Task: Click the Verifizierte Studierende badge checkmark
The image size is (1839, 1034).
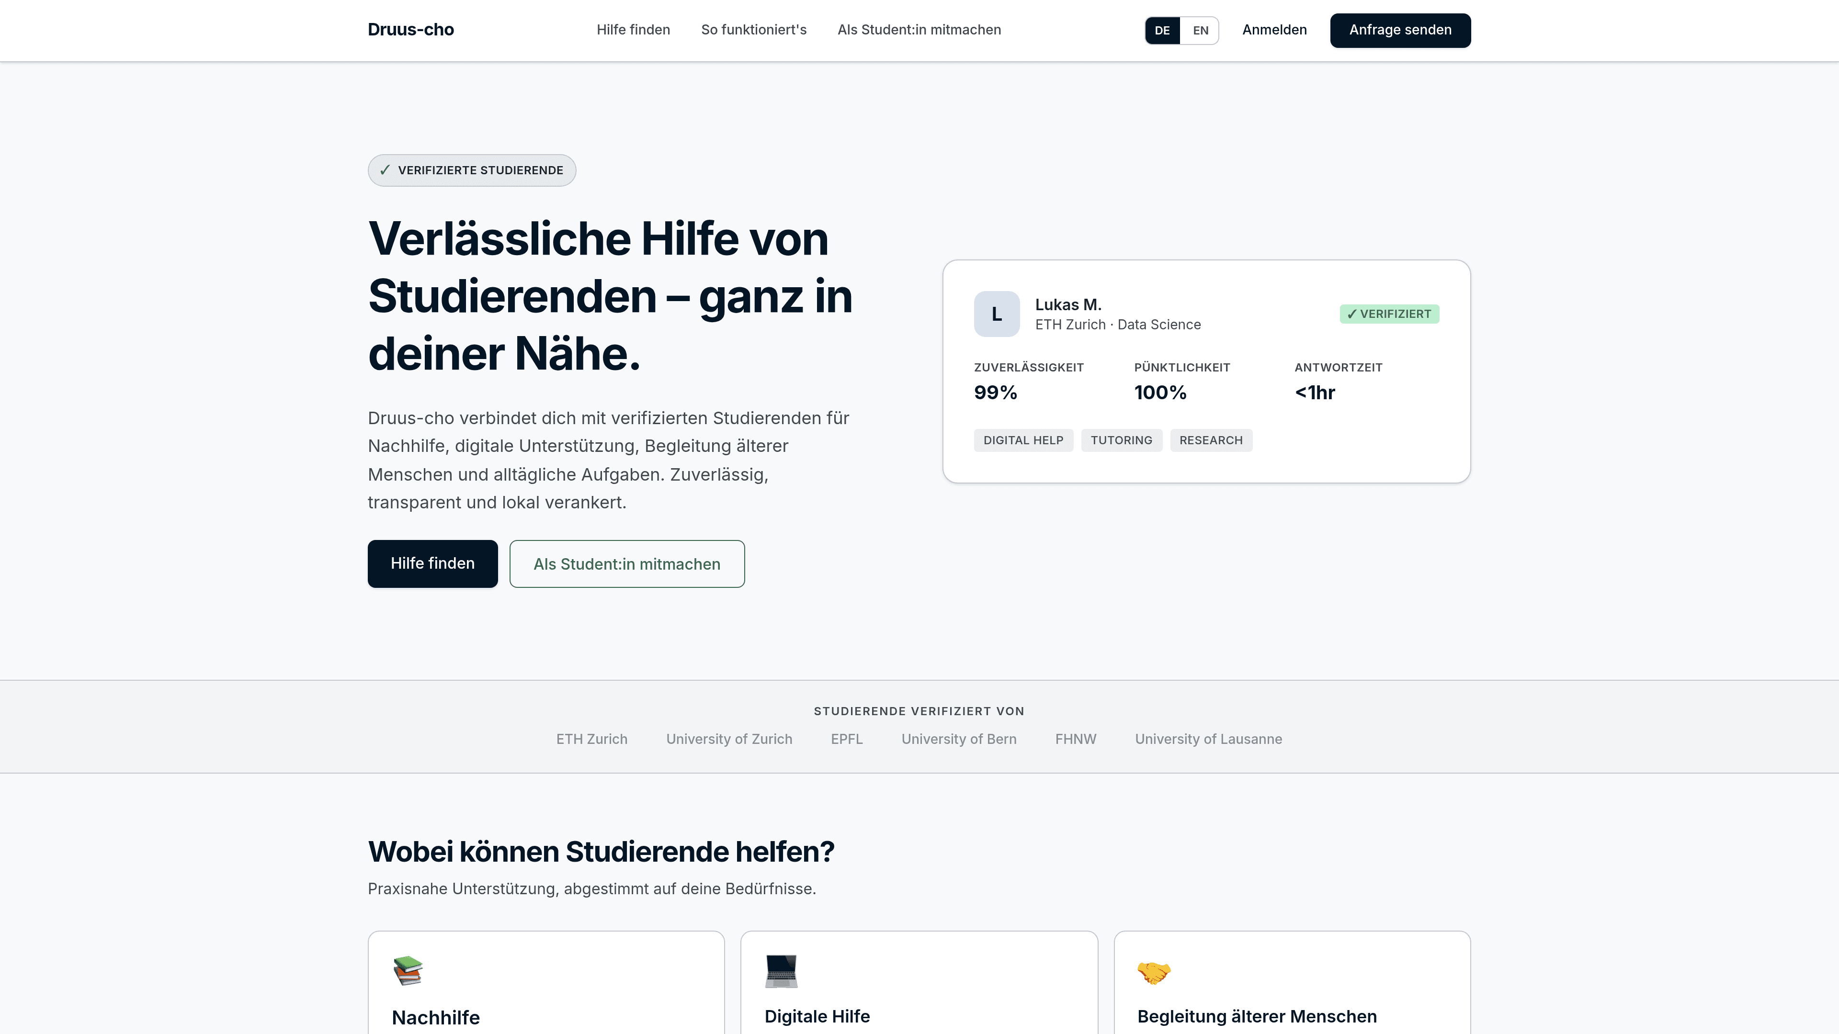Action: click(385, 170)
